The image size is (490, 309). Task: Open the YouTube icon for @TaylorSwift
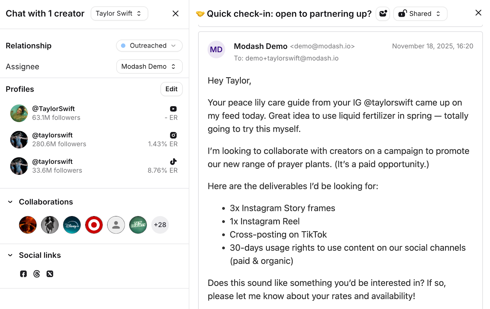pos(173,109)
